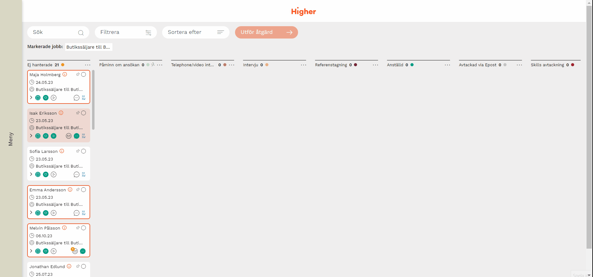Pin Isak Eriksson's candidate card

(78, 113)
